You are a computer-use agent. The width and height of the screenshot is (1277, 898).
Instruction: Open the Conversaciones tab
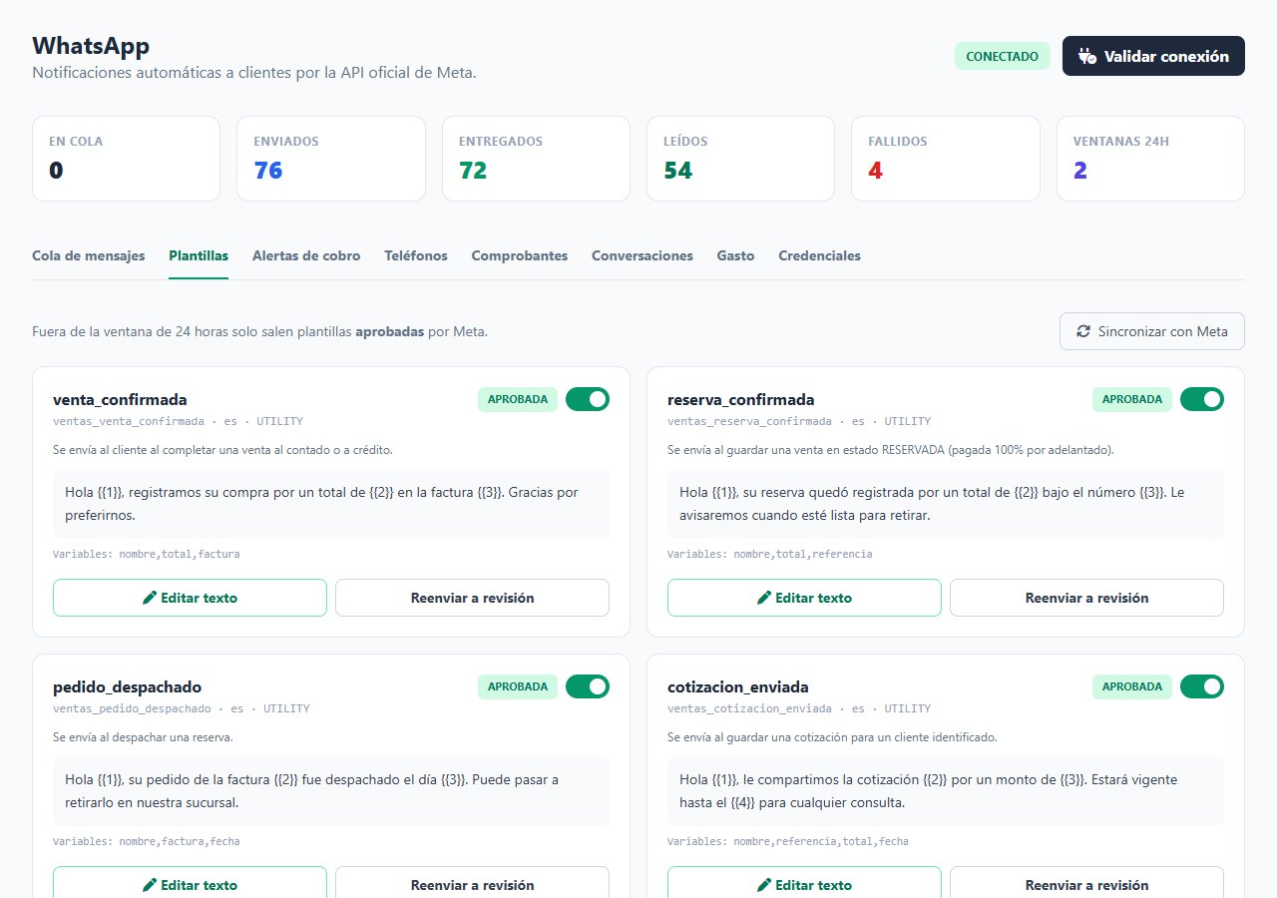tap(642, 255)
